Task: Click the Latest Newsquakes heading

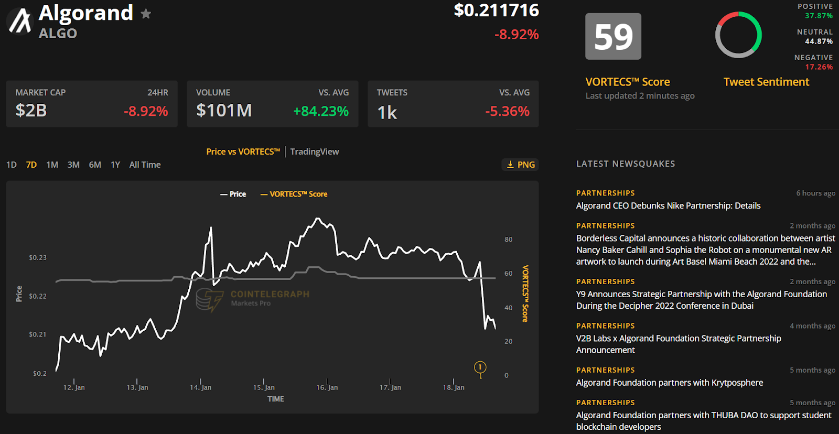Action: 626,164
